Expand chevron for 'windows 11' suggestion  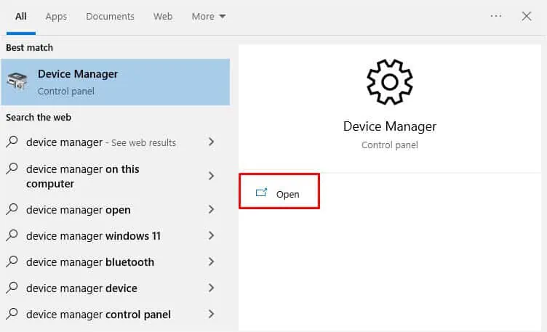(x=211, y=235)
